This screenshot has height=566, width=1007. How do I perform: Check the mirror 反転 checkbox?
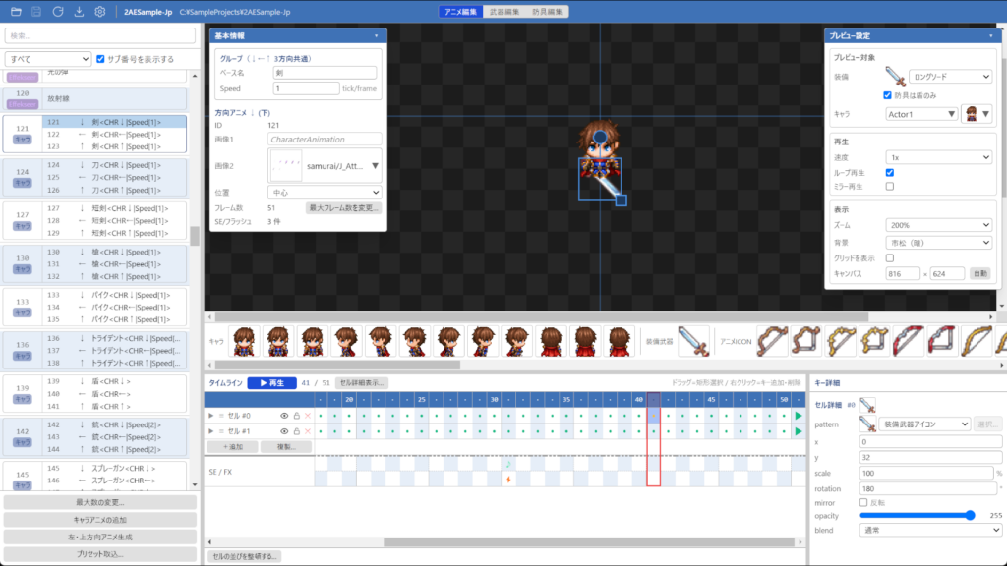pos(863,502)
